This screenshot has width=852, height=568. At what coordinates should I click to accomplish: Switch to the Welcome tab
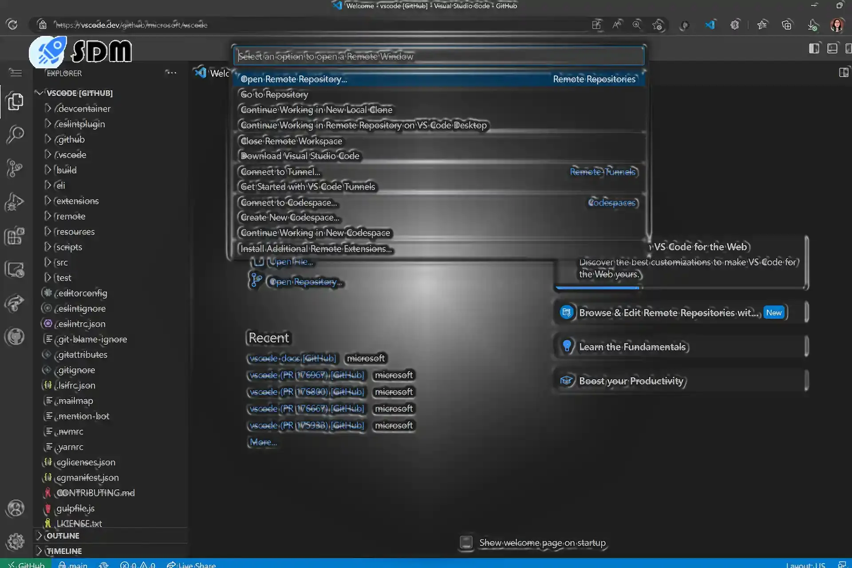212,73
